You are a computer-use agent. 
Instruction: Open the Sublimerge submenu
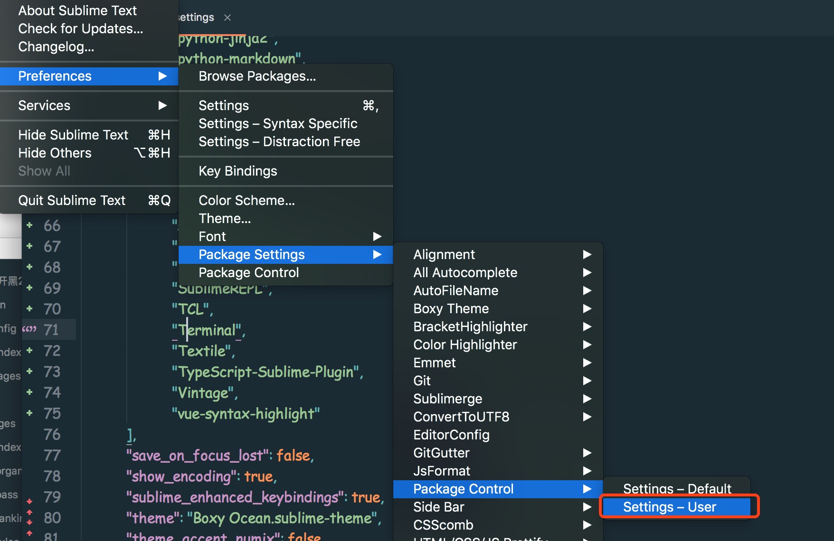(498, 399)
